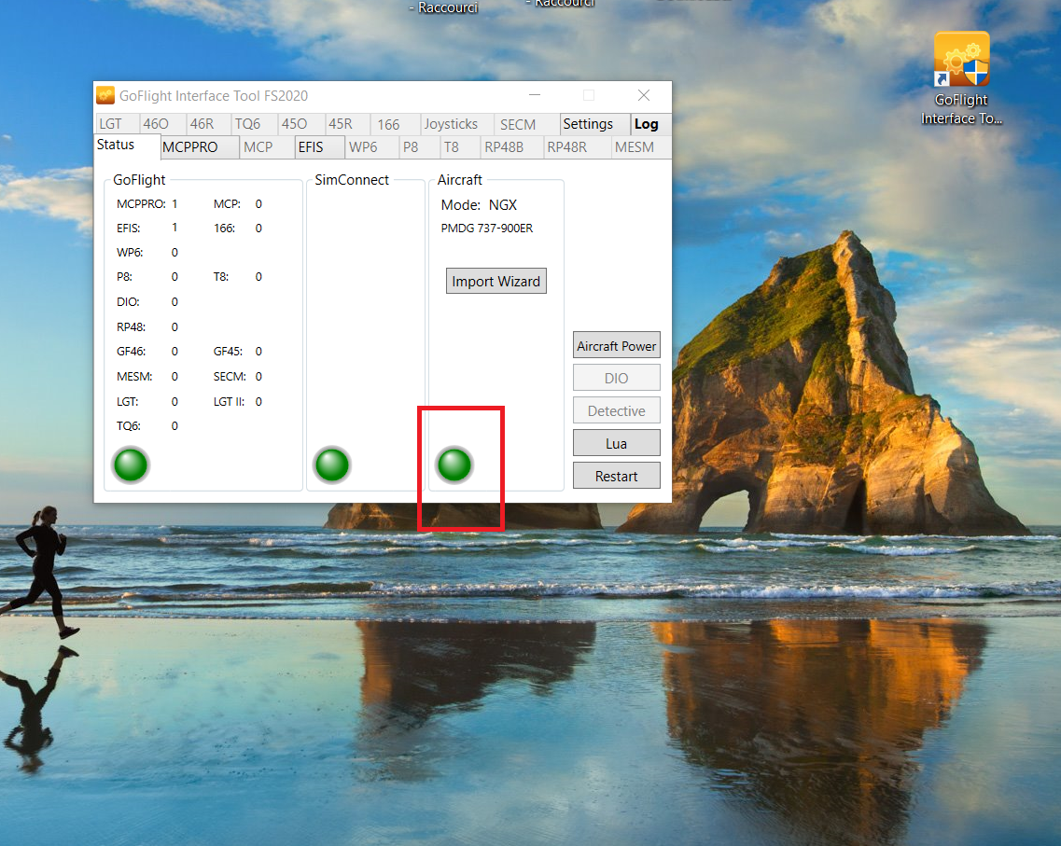
Task: Click GoFlight window title bar icon
Action: point(105,95)
